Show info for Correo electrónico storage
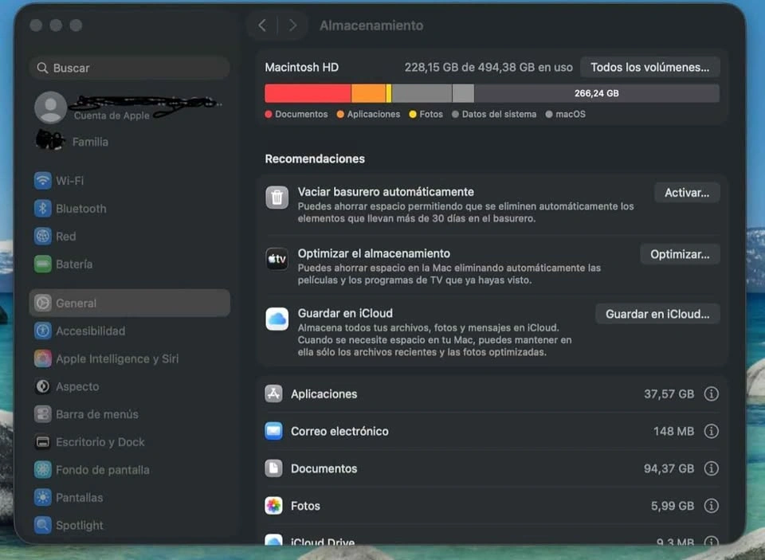 pos(712,431)
